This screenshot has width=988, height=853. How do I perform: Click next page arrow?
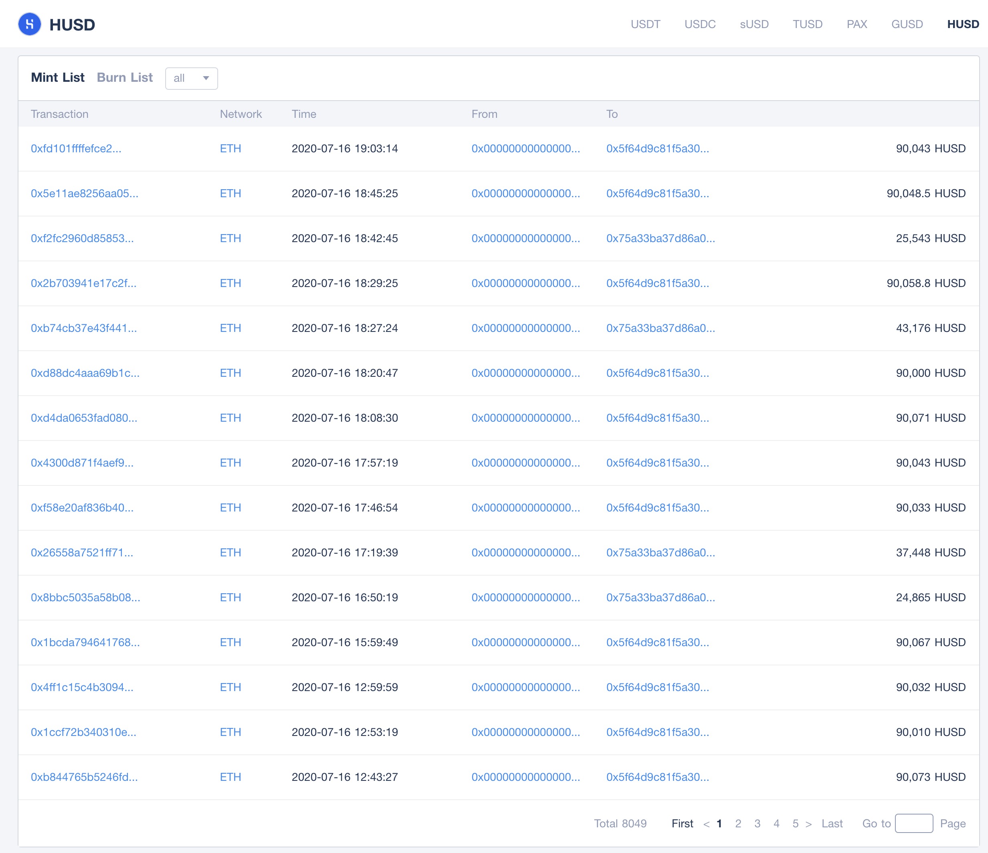coord(808,824)
